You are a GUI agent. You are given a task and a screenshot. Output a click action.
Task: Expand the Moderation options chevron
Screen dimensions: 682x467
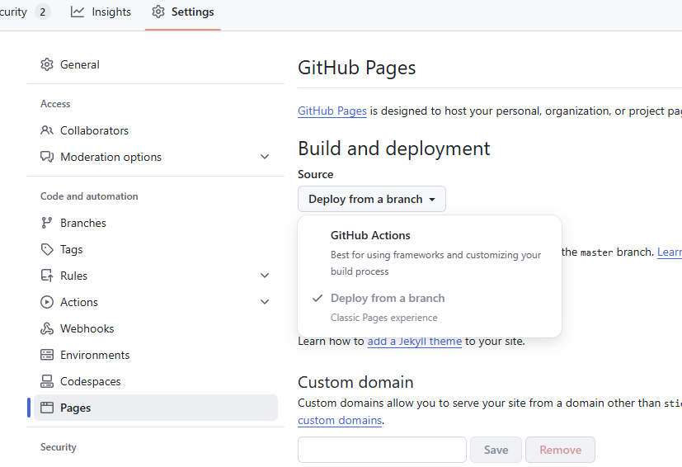(265, 157)
